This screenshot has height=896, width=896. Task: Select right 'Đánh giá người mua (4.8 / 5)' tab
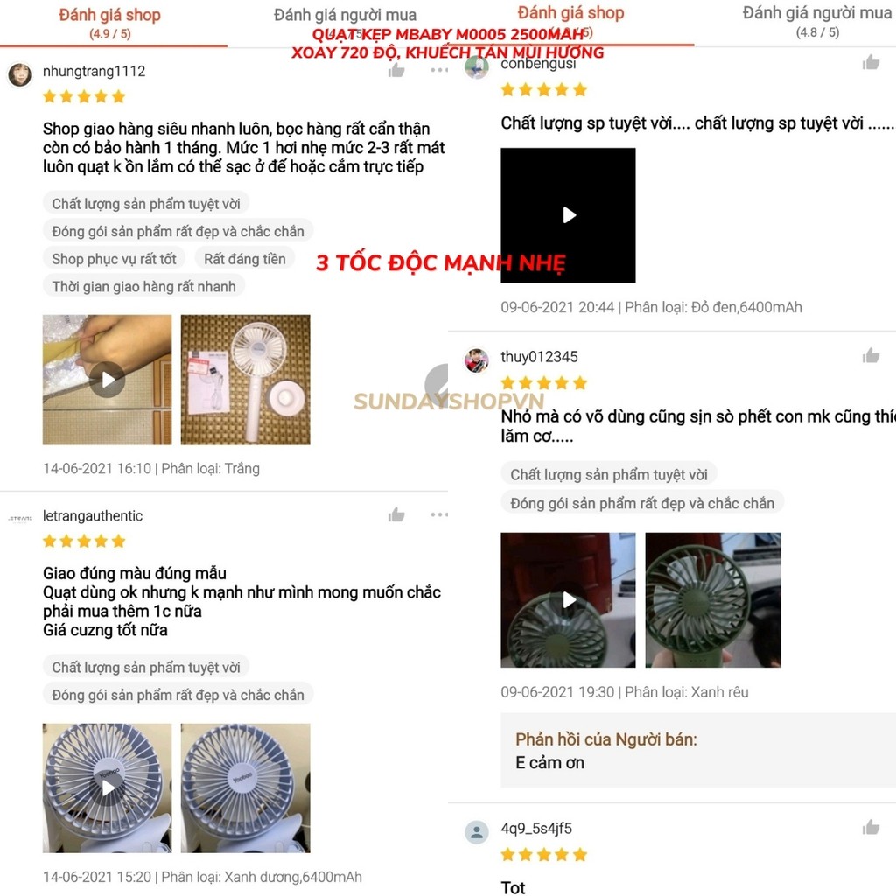click(817, 22)
